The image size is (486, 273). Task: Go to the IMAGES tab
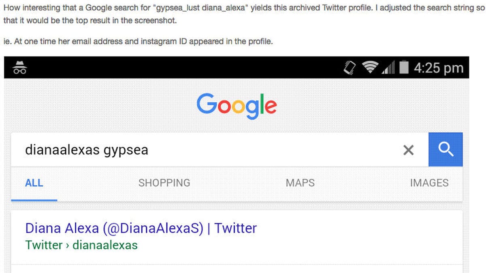(429, 183)
